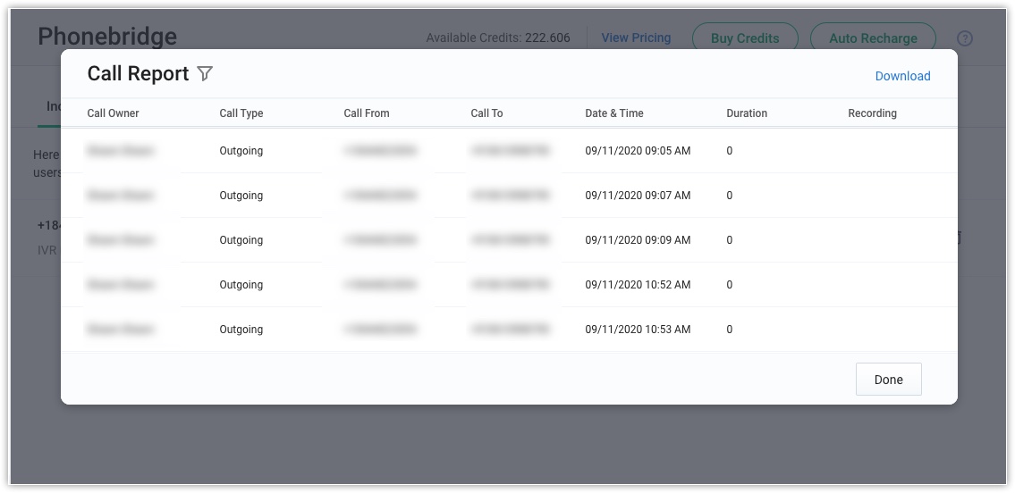Open the Call Report filter funnel icon
The width and height of the screenshot is (1015, 493).
point(205,74)
